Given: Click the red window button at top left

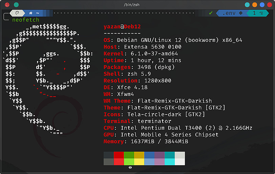Looking at the screenshot, I should (7, 5).
